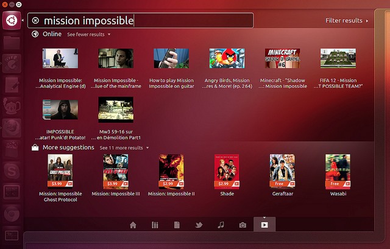Open the Home lens
Screen dimensions: 390x249
[x=133, y=225]
